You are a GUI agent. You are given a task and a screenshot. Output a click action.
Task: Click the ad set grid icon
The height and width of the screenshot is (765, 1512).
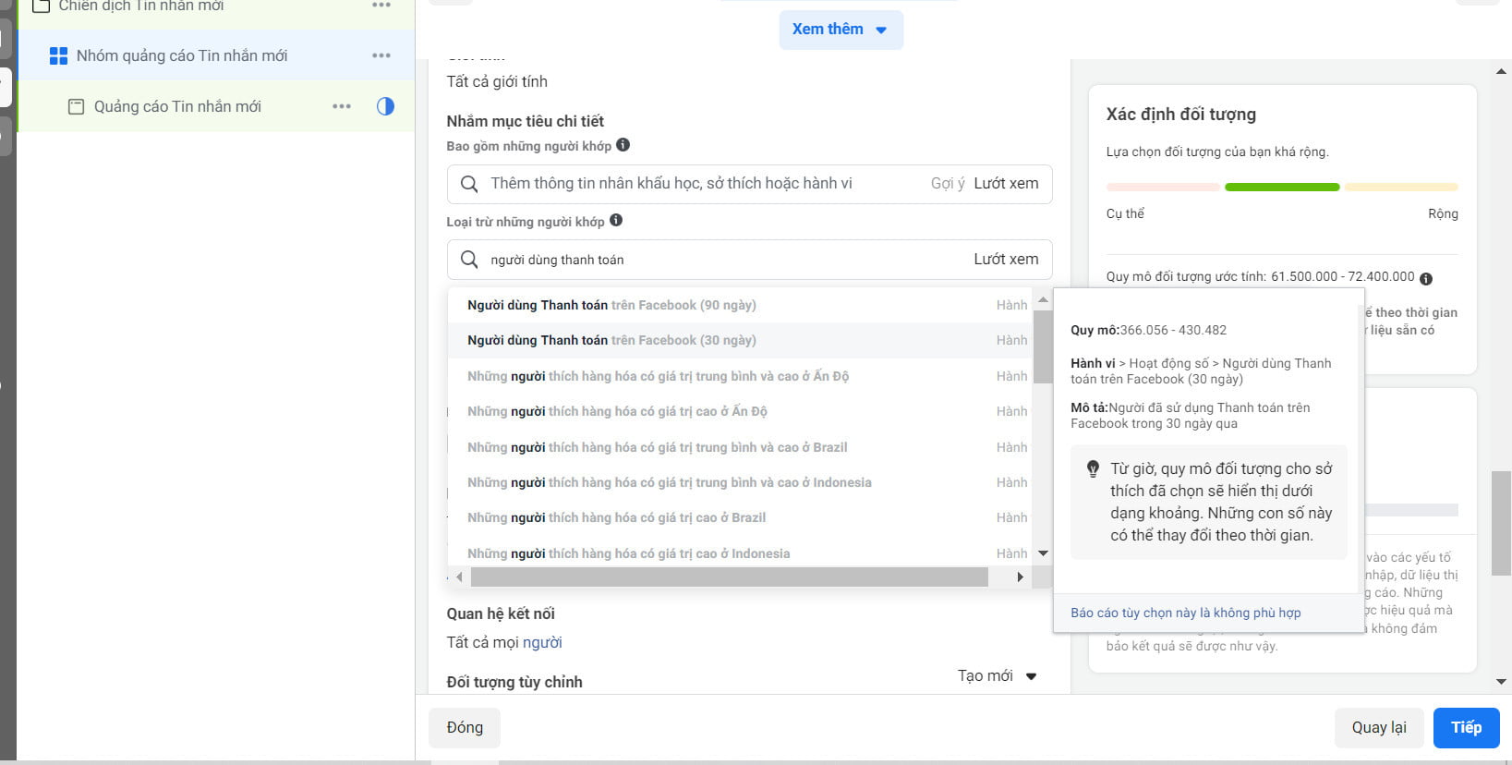[x=58, y=56]
